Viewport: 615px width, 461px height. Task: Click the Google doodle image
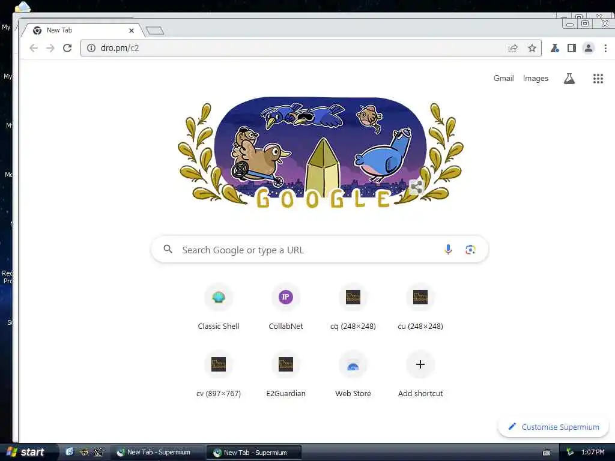click(321, 152)
